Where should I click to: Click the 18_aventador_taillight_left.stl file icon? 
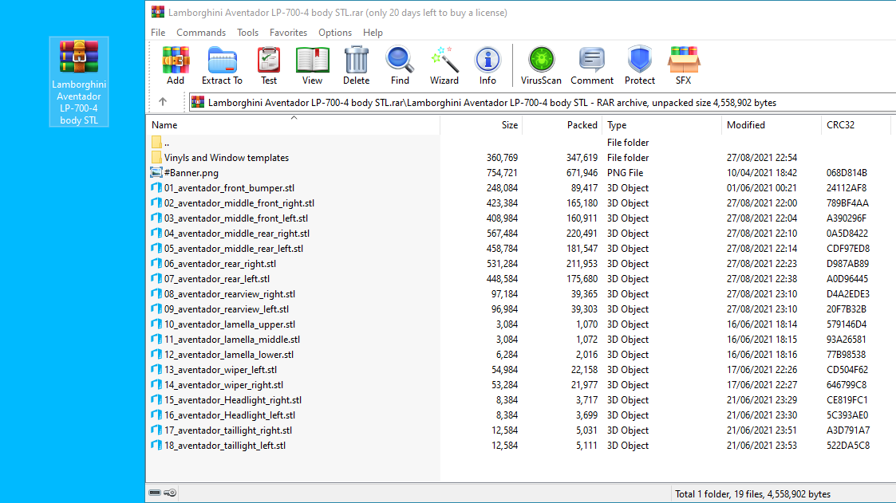(156, 445)
